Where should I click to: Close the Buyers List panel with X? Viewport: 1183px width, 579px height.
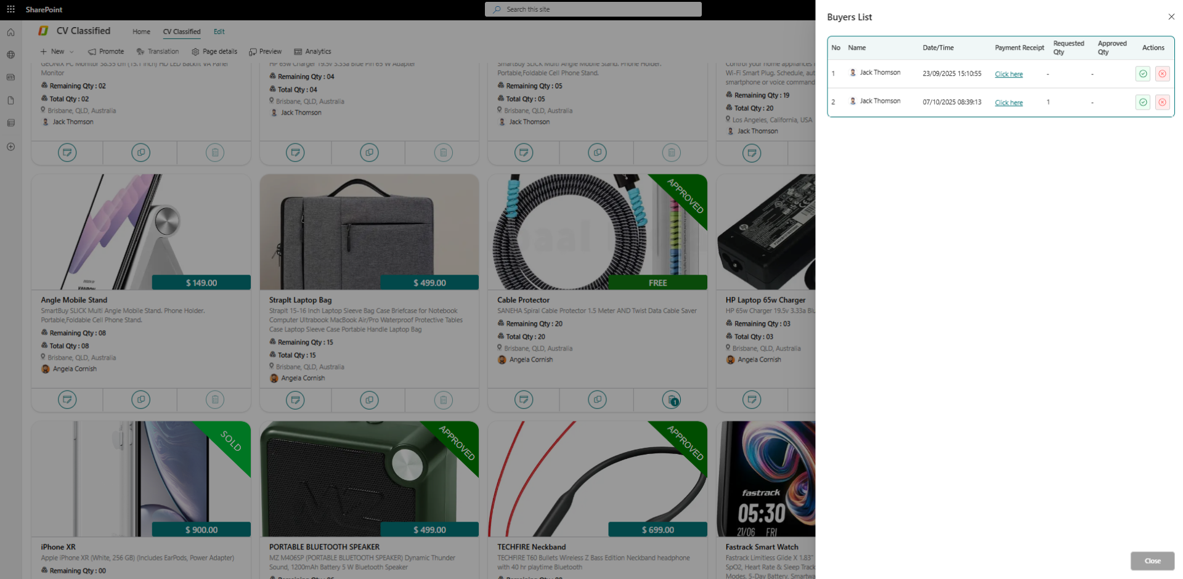pyautogui.click(x=1171, y=17)
